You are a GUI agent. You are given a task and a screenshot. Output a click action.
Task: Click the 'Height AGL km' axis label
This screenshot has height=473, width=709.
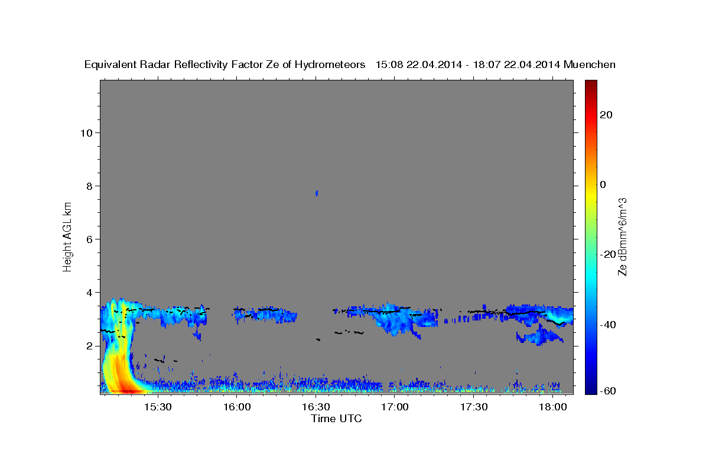[x=67, y=236]
